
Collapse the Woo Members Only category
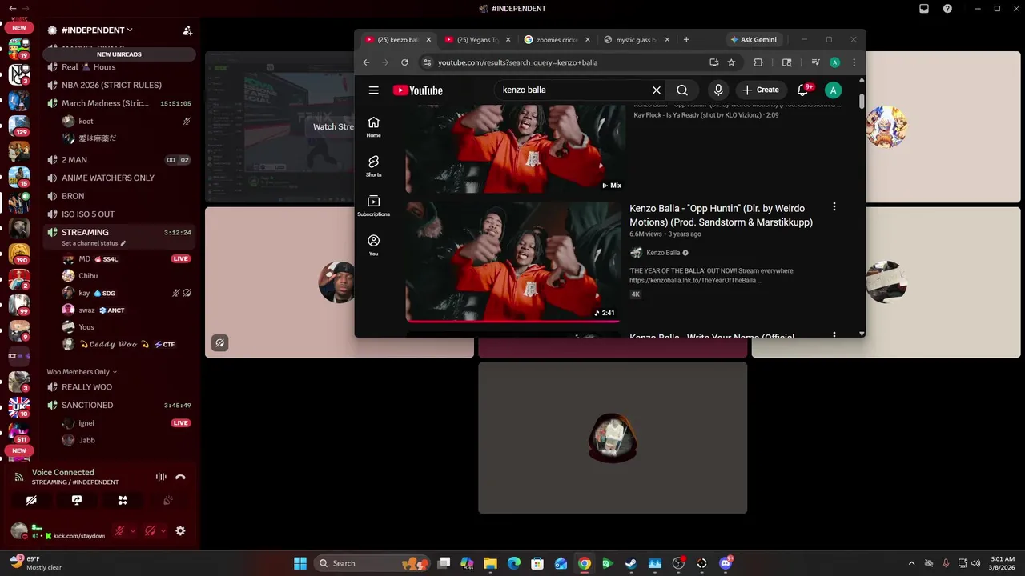pyautogui.click(x=82, y=372)
